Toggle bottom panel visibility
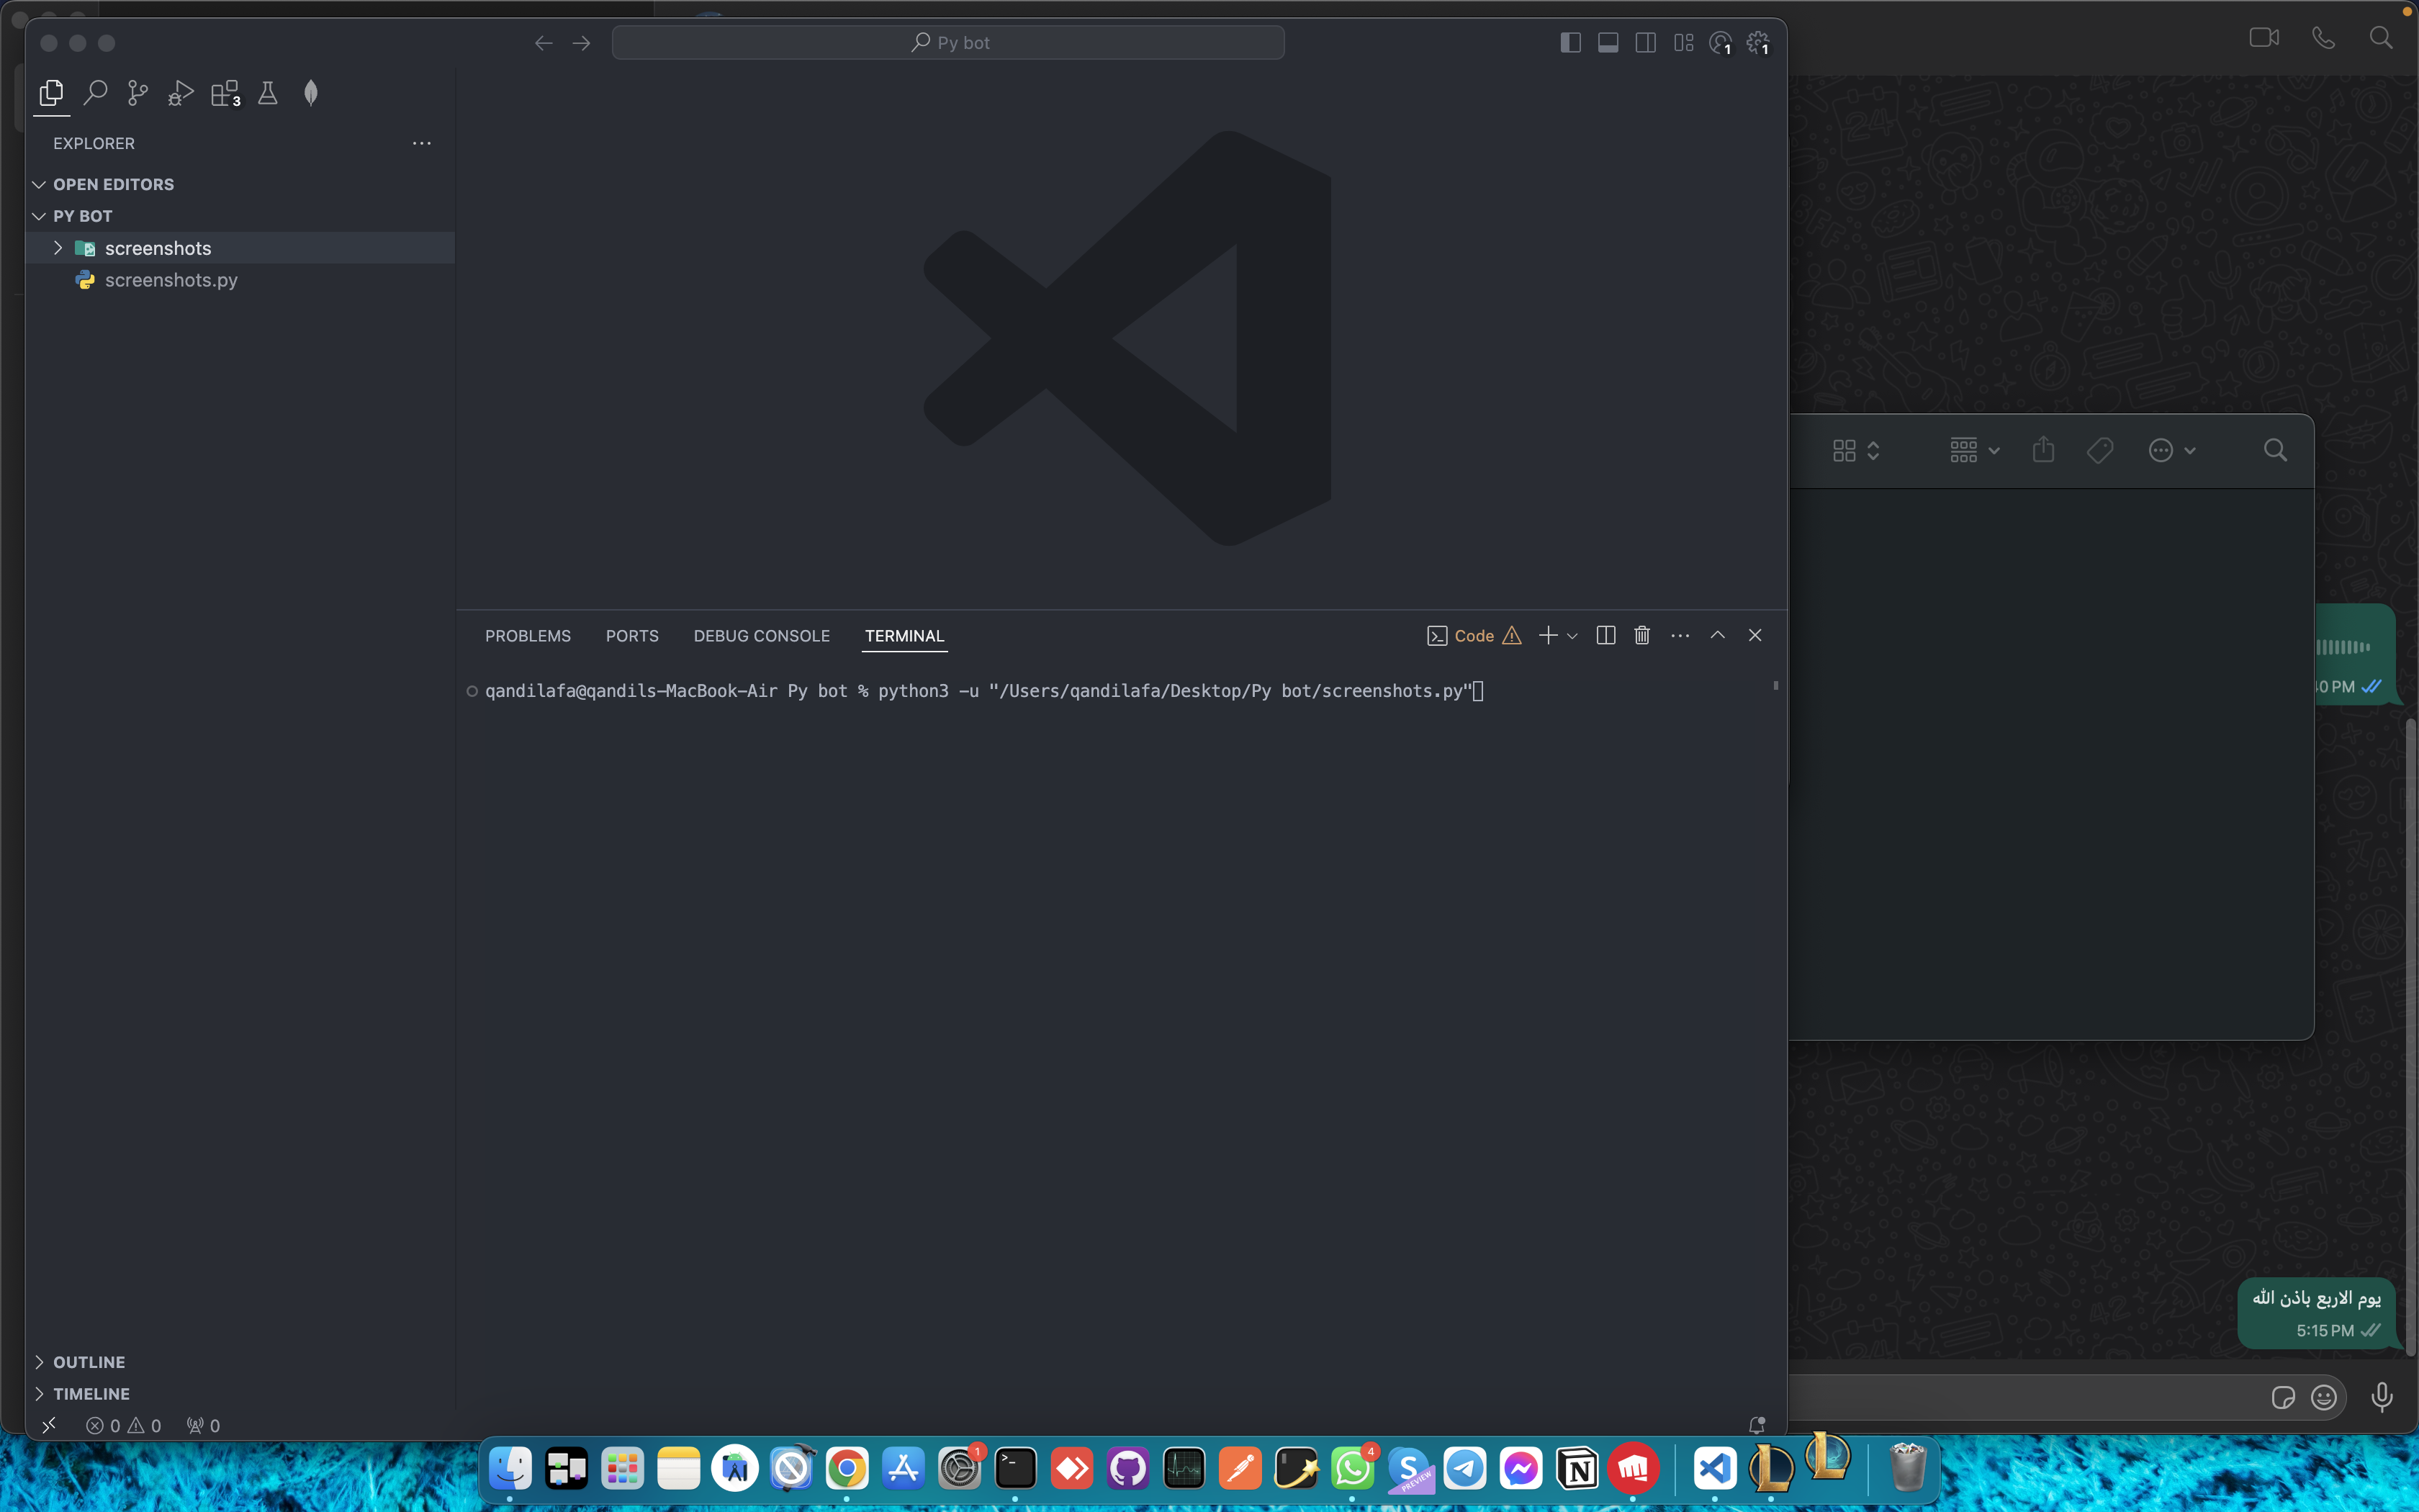This screenshot has width=2419, height=1512. [1608, 43]
